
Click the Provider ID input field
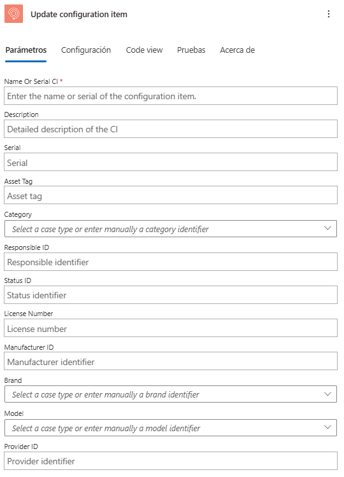coord(171,461)
